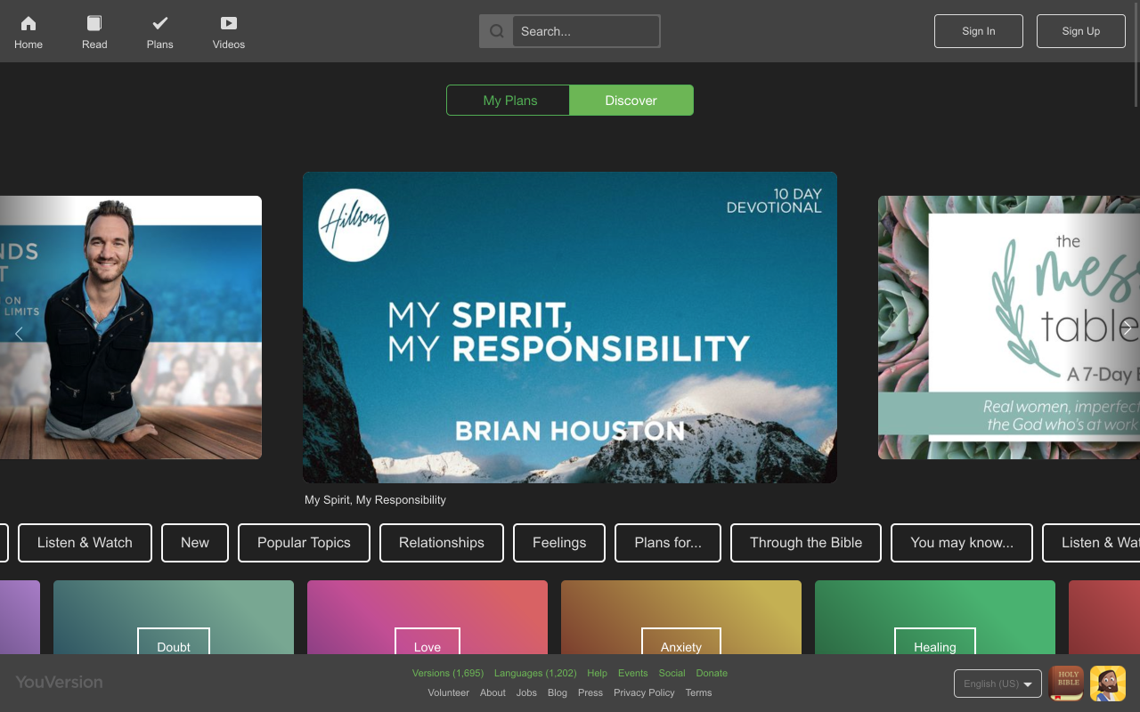Click the Help footer link
Screen dimensions: 1140x712
tap(597, 674)
